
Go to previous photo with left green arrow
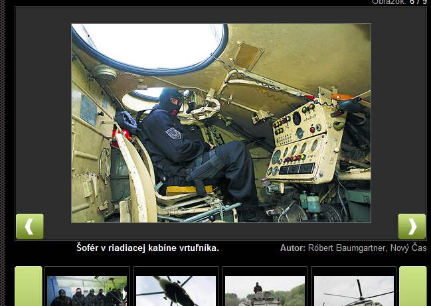pyautogui.click(x=29, y=226)
